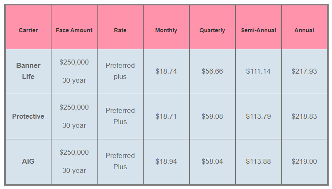Image resolution: width=332 pixels, height=189 pixels.
Task: Click the Protective carrier cell
Action: [28, 116]
